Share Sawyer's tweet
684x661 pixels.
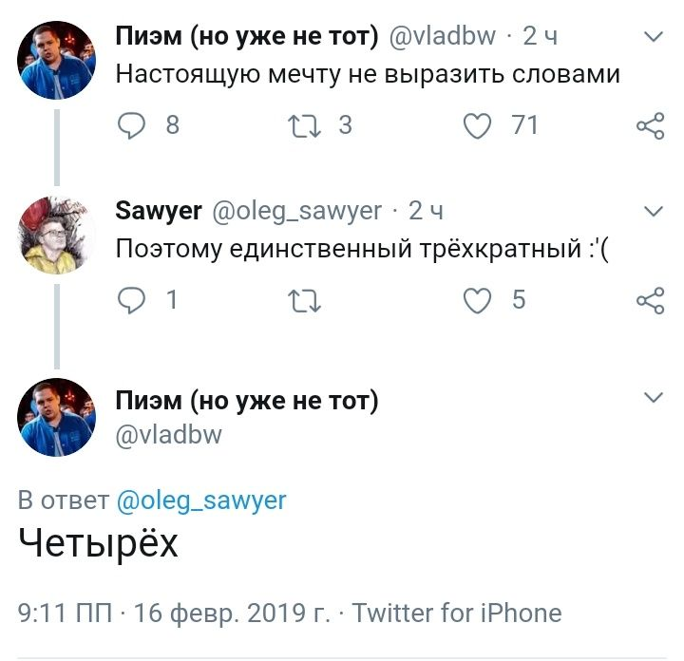click(650, 301)
